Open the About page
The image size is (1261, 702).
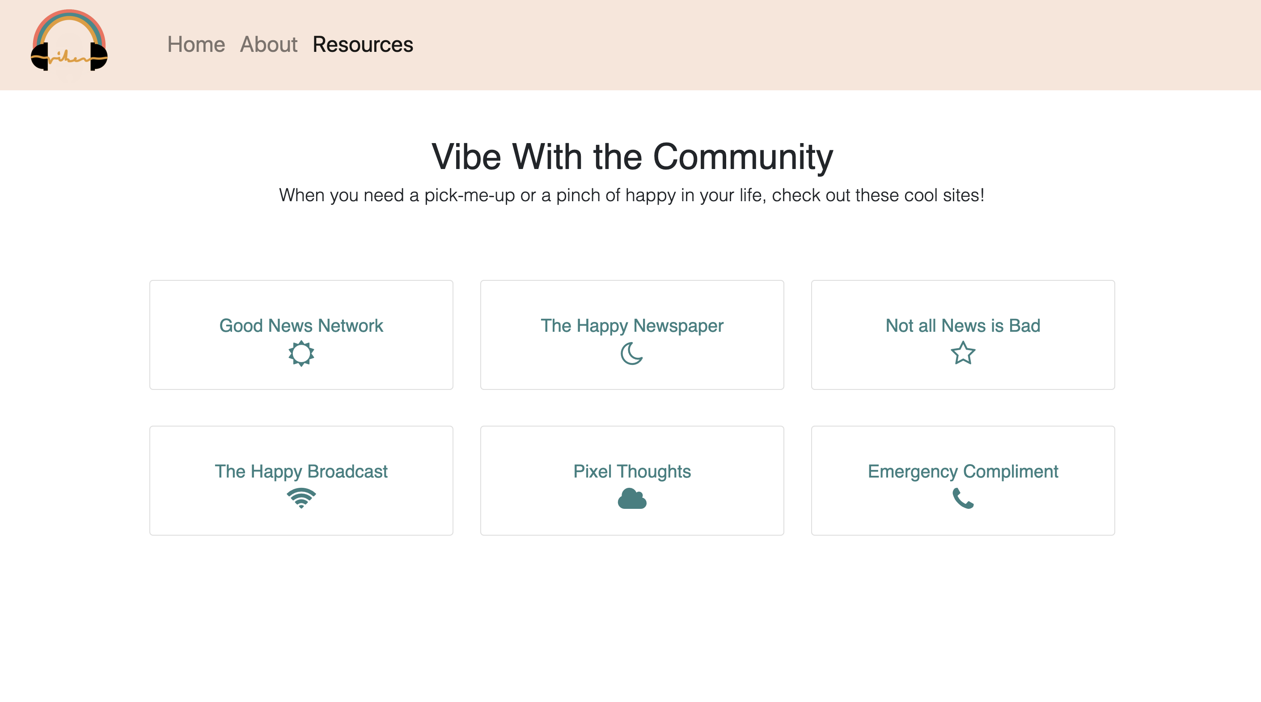(x=268, y=45)
